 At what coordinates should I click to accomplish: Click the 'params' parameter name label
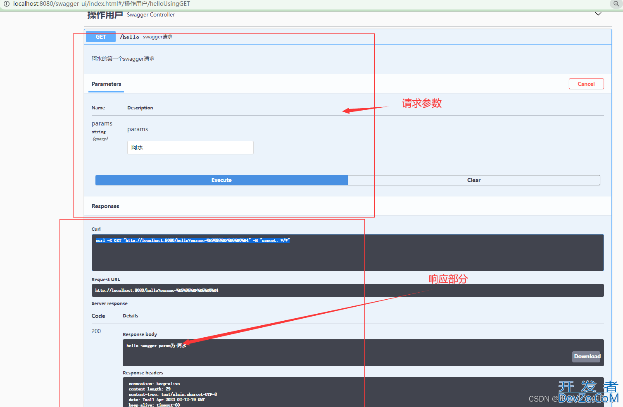tap(102, 123)
